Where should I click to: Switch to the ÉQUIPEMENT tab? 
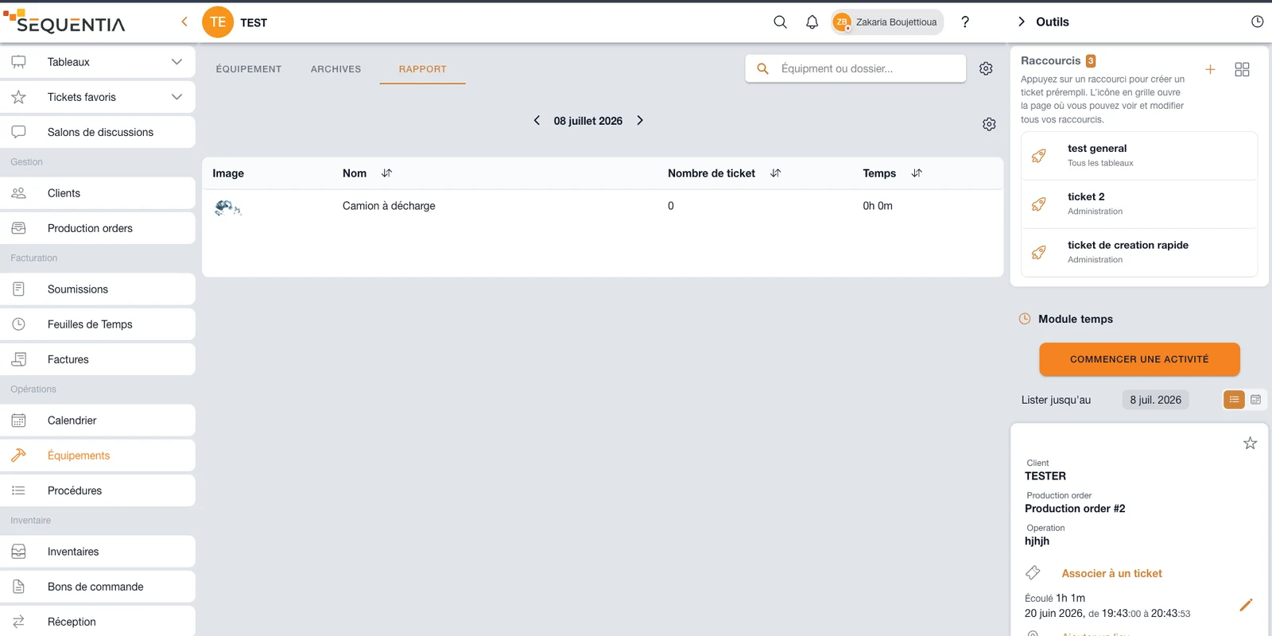pyautogui.click(x=249, y=69)
